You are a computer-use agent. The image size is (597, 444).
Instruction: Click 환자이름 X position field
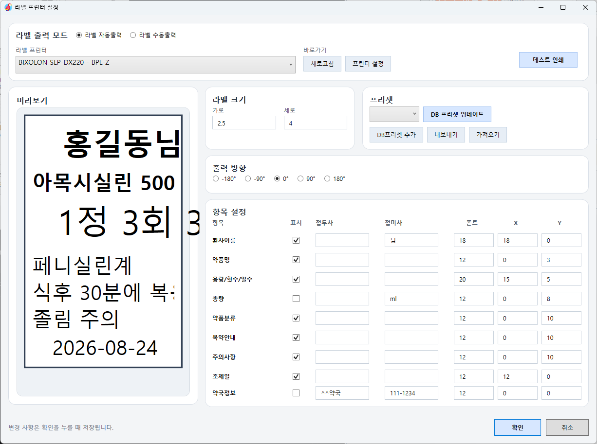[518, 240]
